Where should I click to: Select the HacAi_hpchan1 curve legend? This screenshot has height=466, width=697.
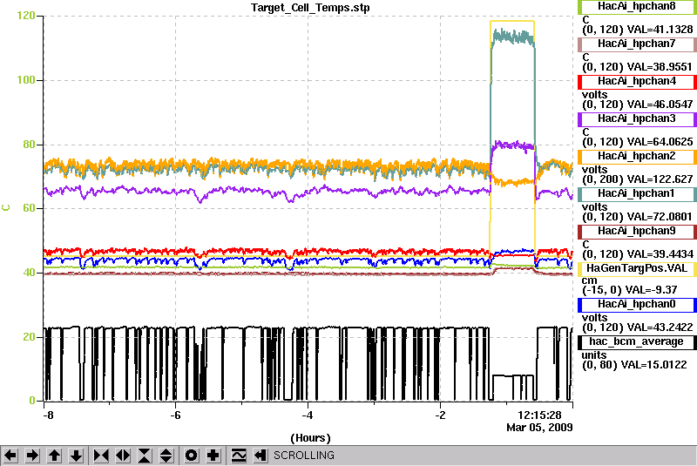coord(637,194)
